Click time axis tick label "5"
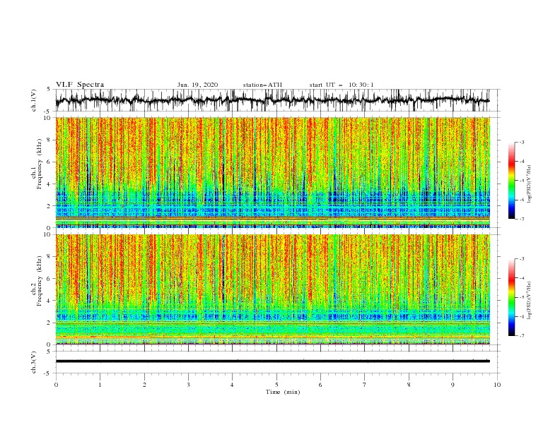This screenshot has width=560, height=432. tap(276, 385)
